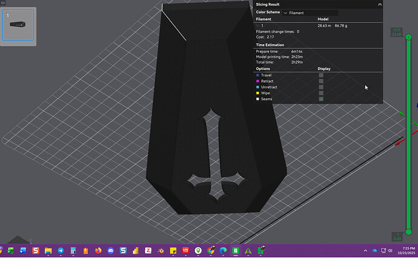
Task: Open OneDrive tray icon
Action: (x=374, y=251)
